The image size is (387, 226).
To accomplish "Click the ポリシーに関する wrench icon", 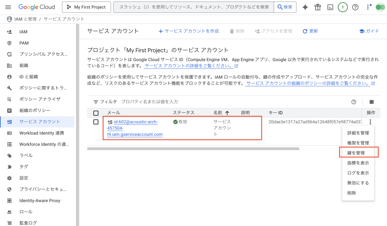I will tap(9, 88).
